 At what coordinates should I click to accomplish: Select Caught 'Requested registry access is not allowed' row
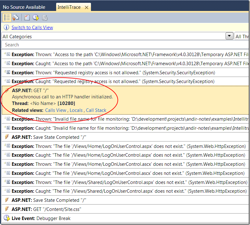pyautogui.click(x=125, y=81)
